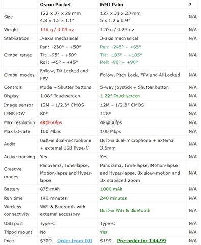201x245 pixels.
Task: Click the green 240 minutes run time
Action: tap(113, 198)
